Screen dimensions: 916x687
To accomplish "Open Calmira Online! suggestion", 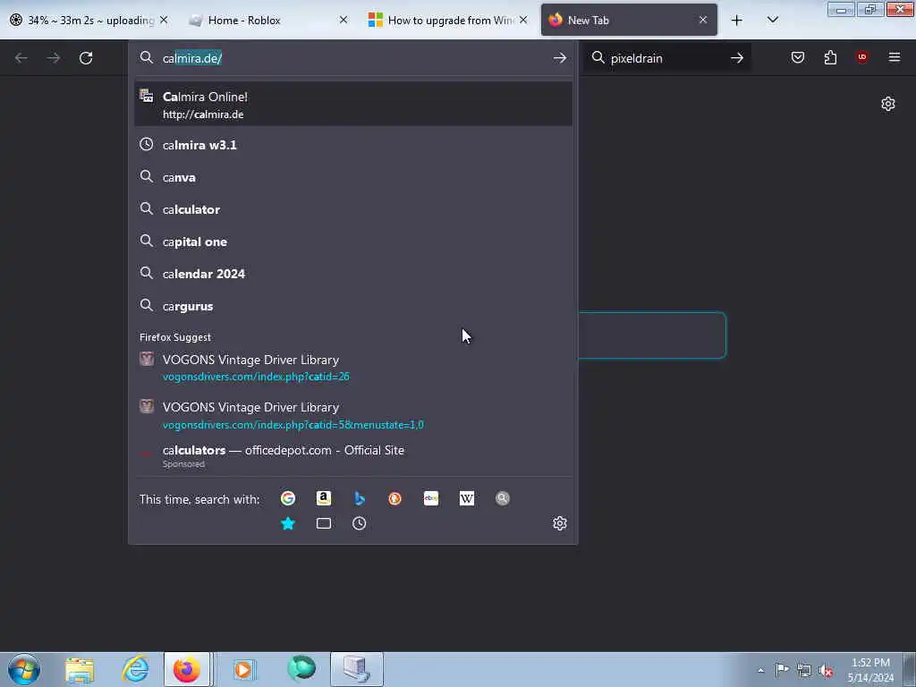I will [x=353, y=105].
